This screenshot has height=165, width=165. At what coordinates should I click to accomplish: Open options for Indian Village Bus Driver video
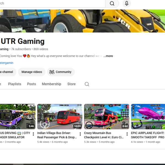coord(80,134)
